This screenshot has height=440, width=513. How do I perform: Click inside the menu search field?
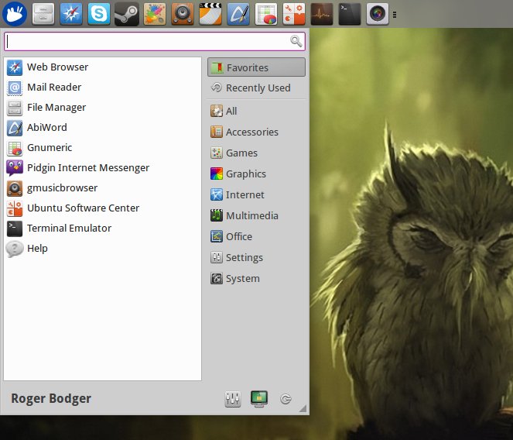coord(147,41)
